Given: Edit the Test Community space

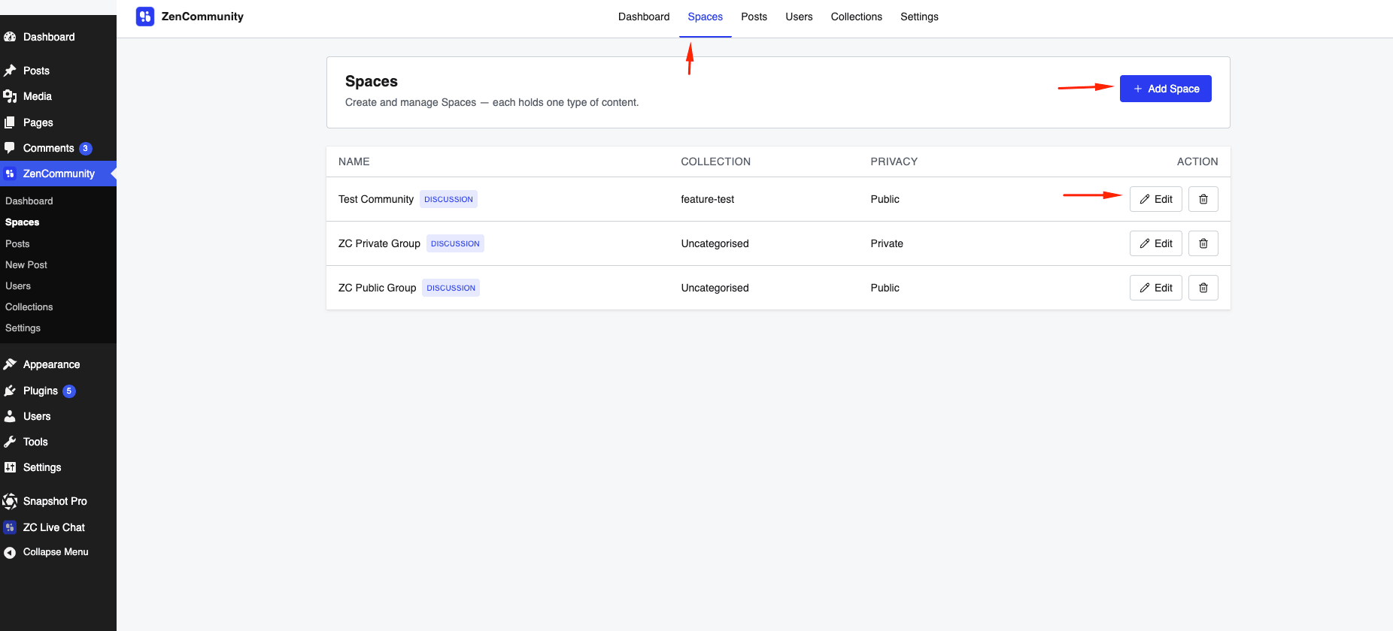Looking at the screenshot, I should [1155, 199].
